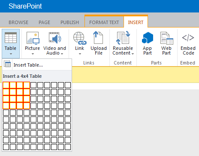199x156 pixels.
Task: Expand the Link dropdown arrow
Action: [80, 54]
